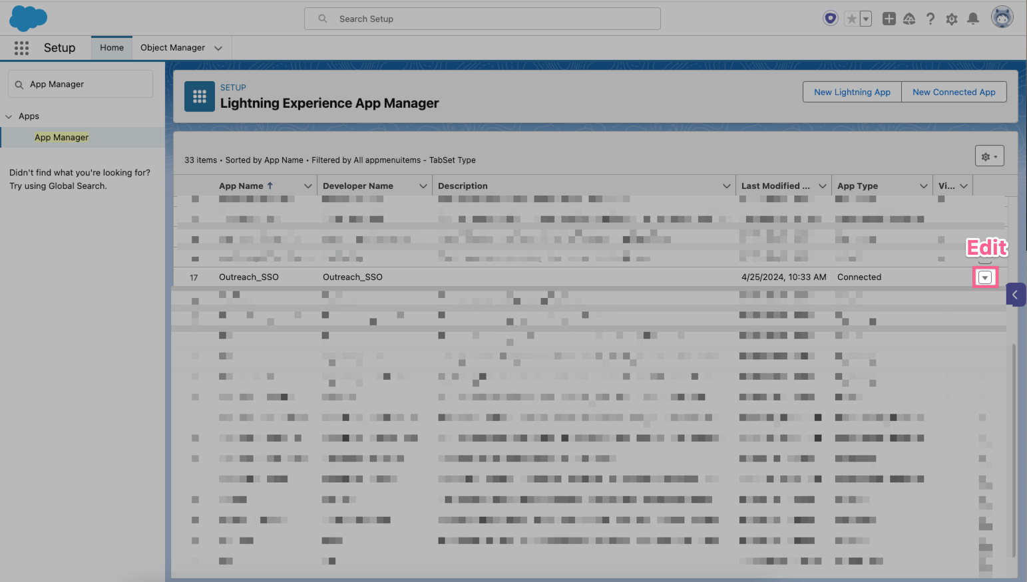The height and width of the screenshot is (582, 1027).
Task: Open the App Launcher waffle icon
Action: click(x=21, y=48)
